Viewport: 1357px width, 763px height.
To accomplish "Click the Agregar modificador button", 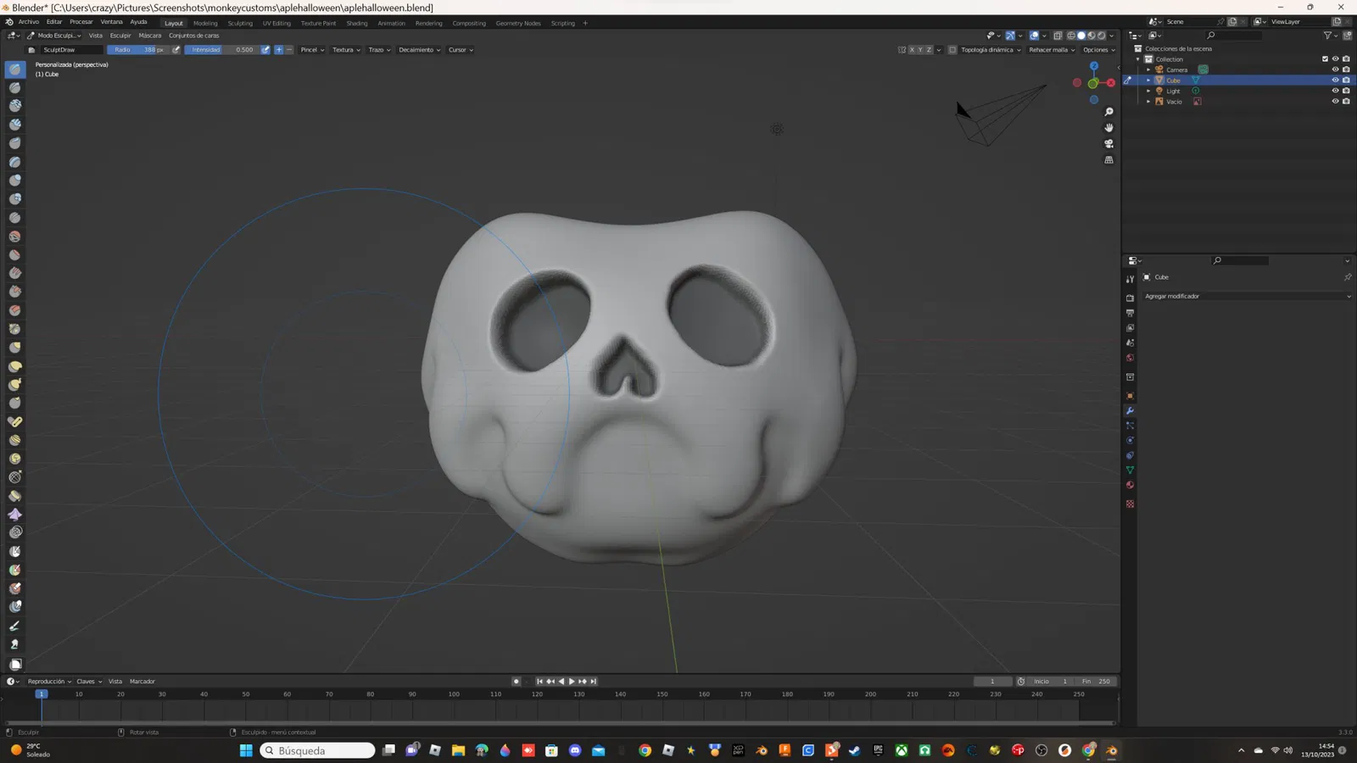I will 1245,296.
